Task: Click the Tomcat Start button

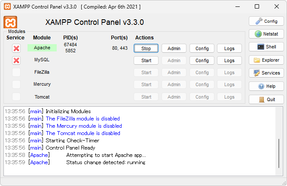Action: click(x=146, y=97)
